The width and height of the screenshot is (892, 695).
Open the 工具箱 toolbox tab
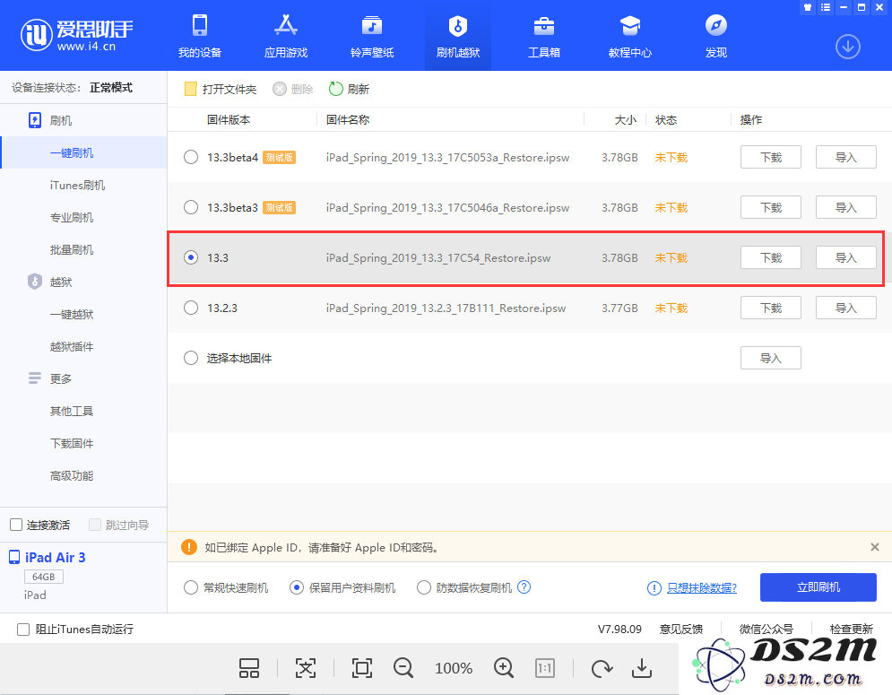(544, 37)
